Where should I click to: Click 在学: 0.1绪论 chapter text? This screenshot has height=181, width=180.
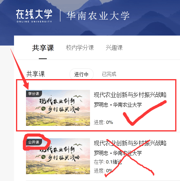(108, 162)
